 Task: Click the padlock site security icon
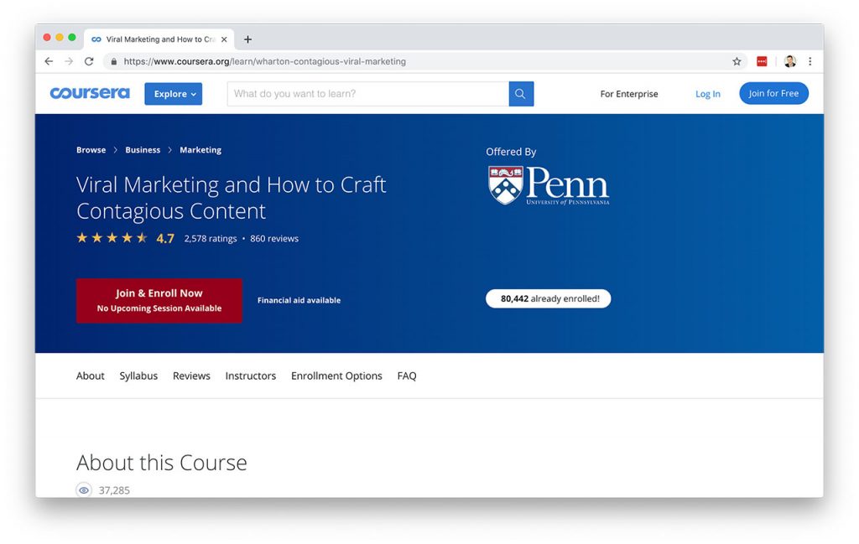pyautogui.click(x=114, y=62)
